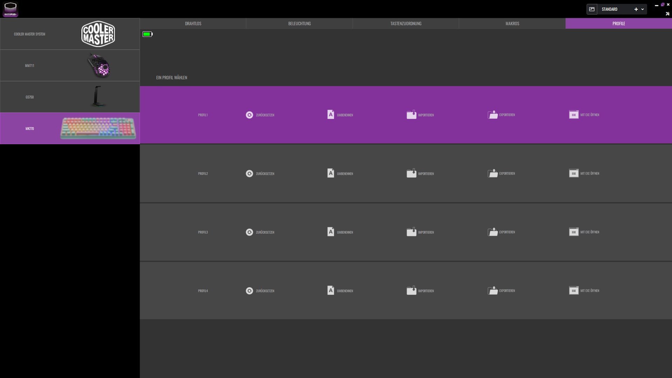This screenshot has width=672, height=378.
Task: Import into Profil4 with the Importieren icon
Action: pyautogui.click(x=411, y=290)
